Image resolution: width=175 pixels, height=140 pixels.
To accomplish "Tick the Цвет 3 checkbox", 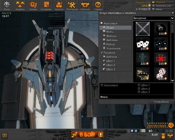I will (x=139, y=92).
